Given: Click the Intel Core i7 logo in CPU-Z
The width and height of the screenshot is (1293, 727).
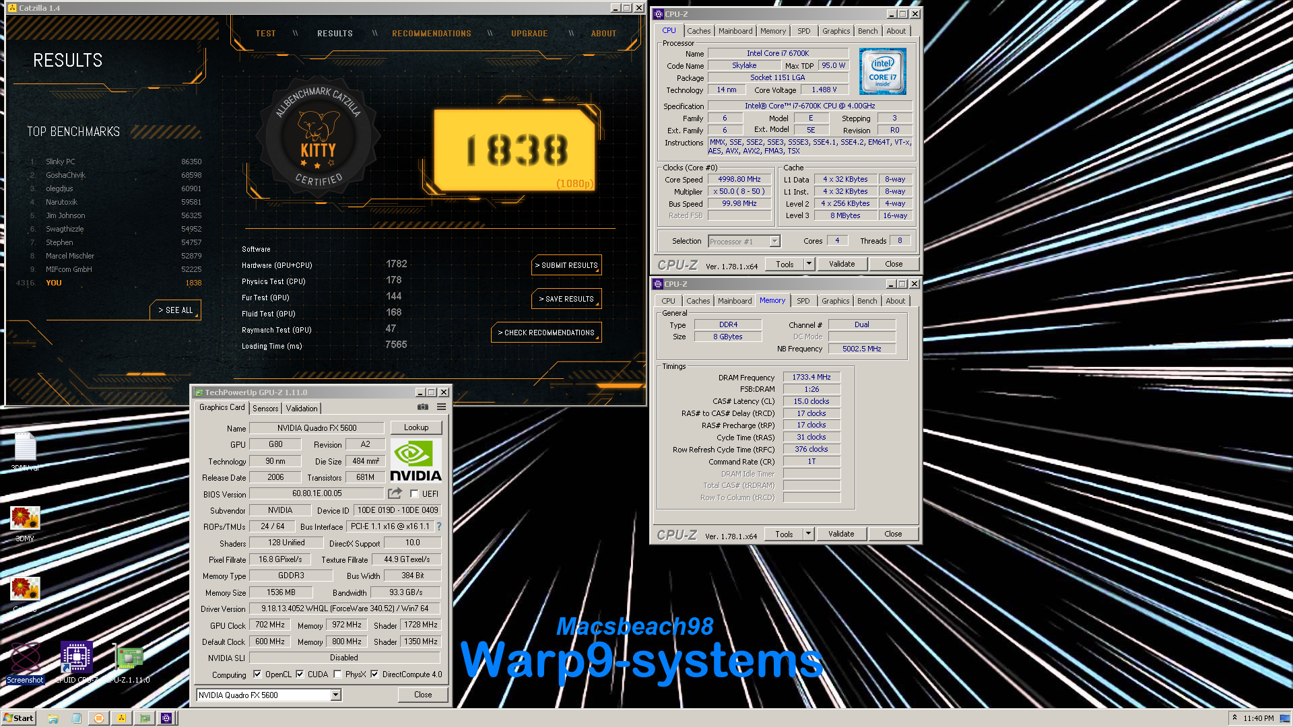Looking at the screenshot, I should (882, 71).
